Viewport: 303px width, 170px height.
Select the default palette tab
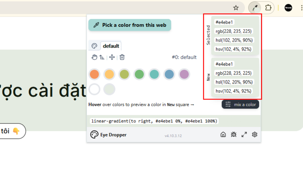(x=111, y=46)
